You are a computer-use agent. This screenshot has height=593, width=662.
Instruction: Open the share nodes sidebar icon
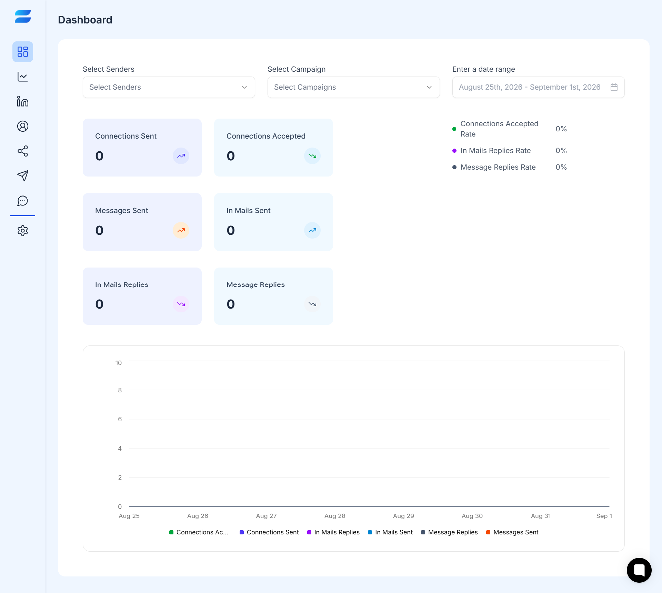click(x=23, y=151)
